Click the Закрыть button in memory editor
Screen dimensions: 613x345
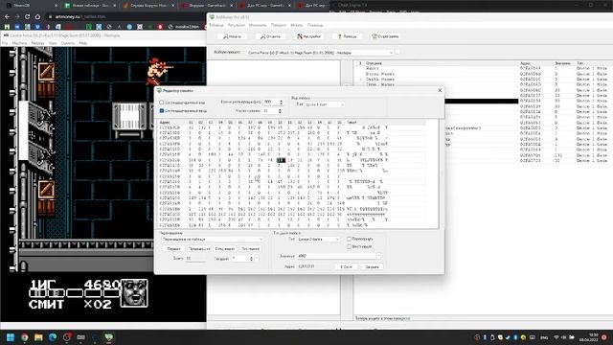(x=372, y=266)
